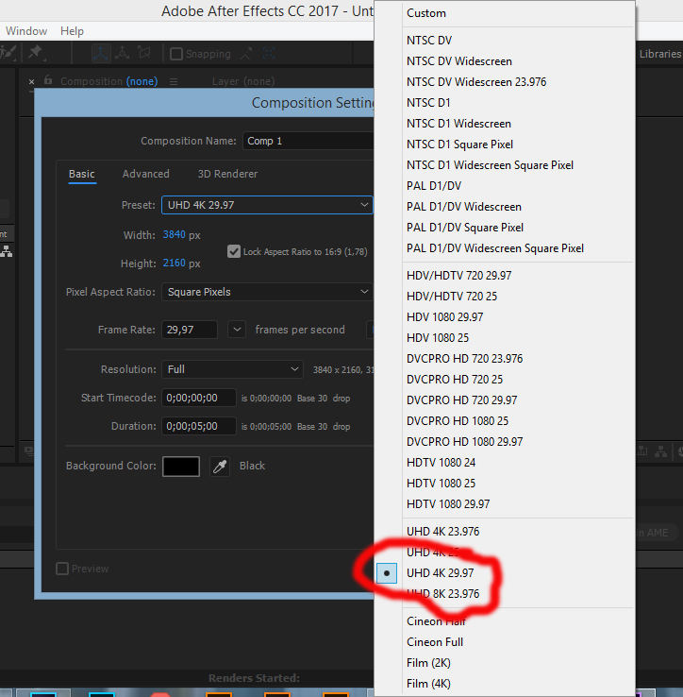Switch to the Advanced tab
The height and width of the screenshot is (697, 683).
pos(145,174)
